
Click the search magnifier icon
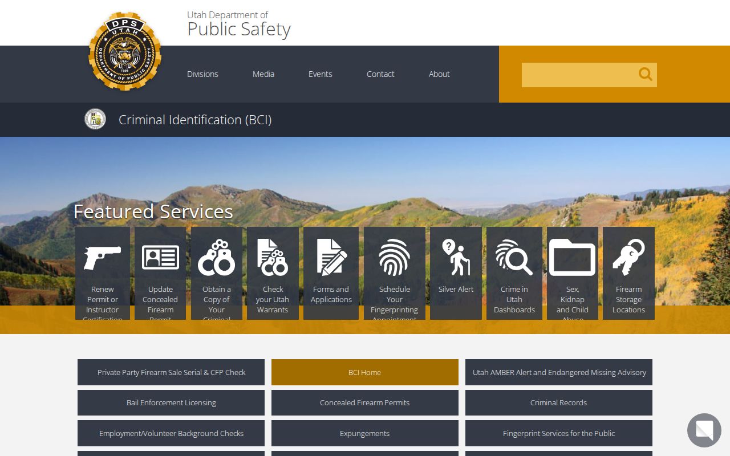645,74
